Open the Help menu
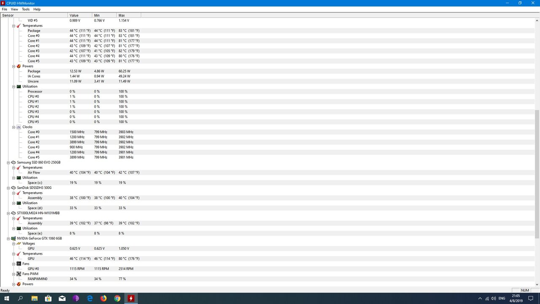540x304 pixels. [37, 9]
